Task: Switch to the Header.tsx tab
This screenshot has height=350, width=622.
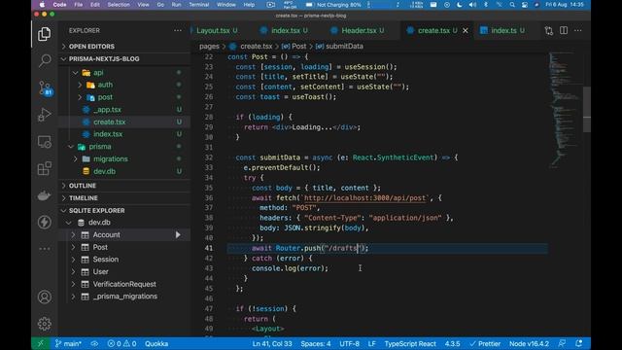Action: 359,30
